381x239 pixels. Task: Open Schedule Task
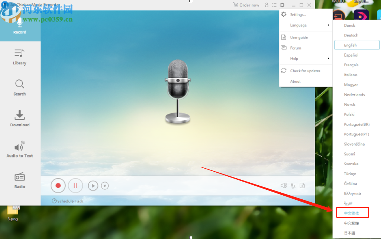(x=68, y=201)
